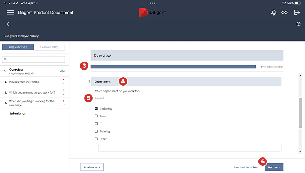Switch to the All Questions tab
Viewport: 305px width, 173px height.
[x=18, y=47]
